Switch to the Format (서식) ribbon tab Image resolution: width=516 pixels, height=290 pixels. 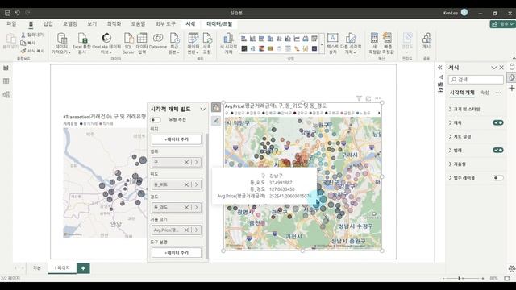click(x=190, y=24)
